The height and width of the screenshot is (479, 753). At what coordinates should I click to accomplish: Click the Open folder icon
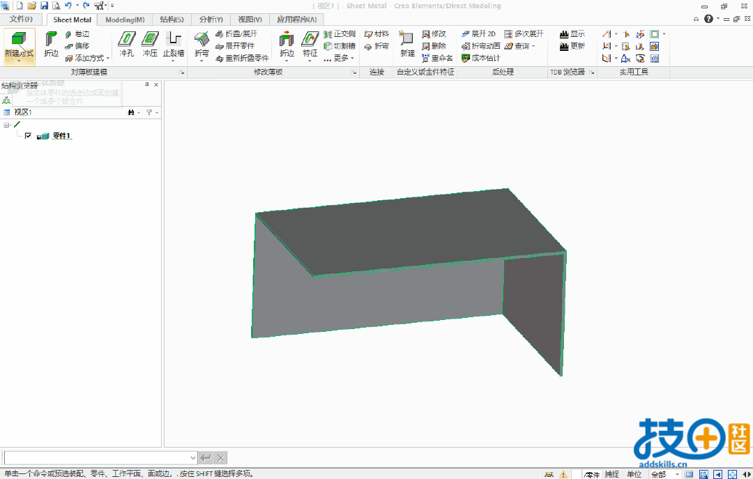pyautogui.click(x=31, y=6)
